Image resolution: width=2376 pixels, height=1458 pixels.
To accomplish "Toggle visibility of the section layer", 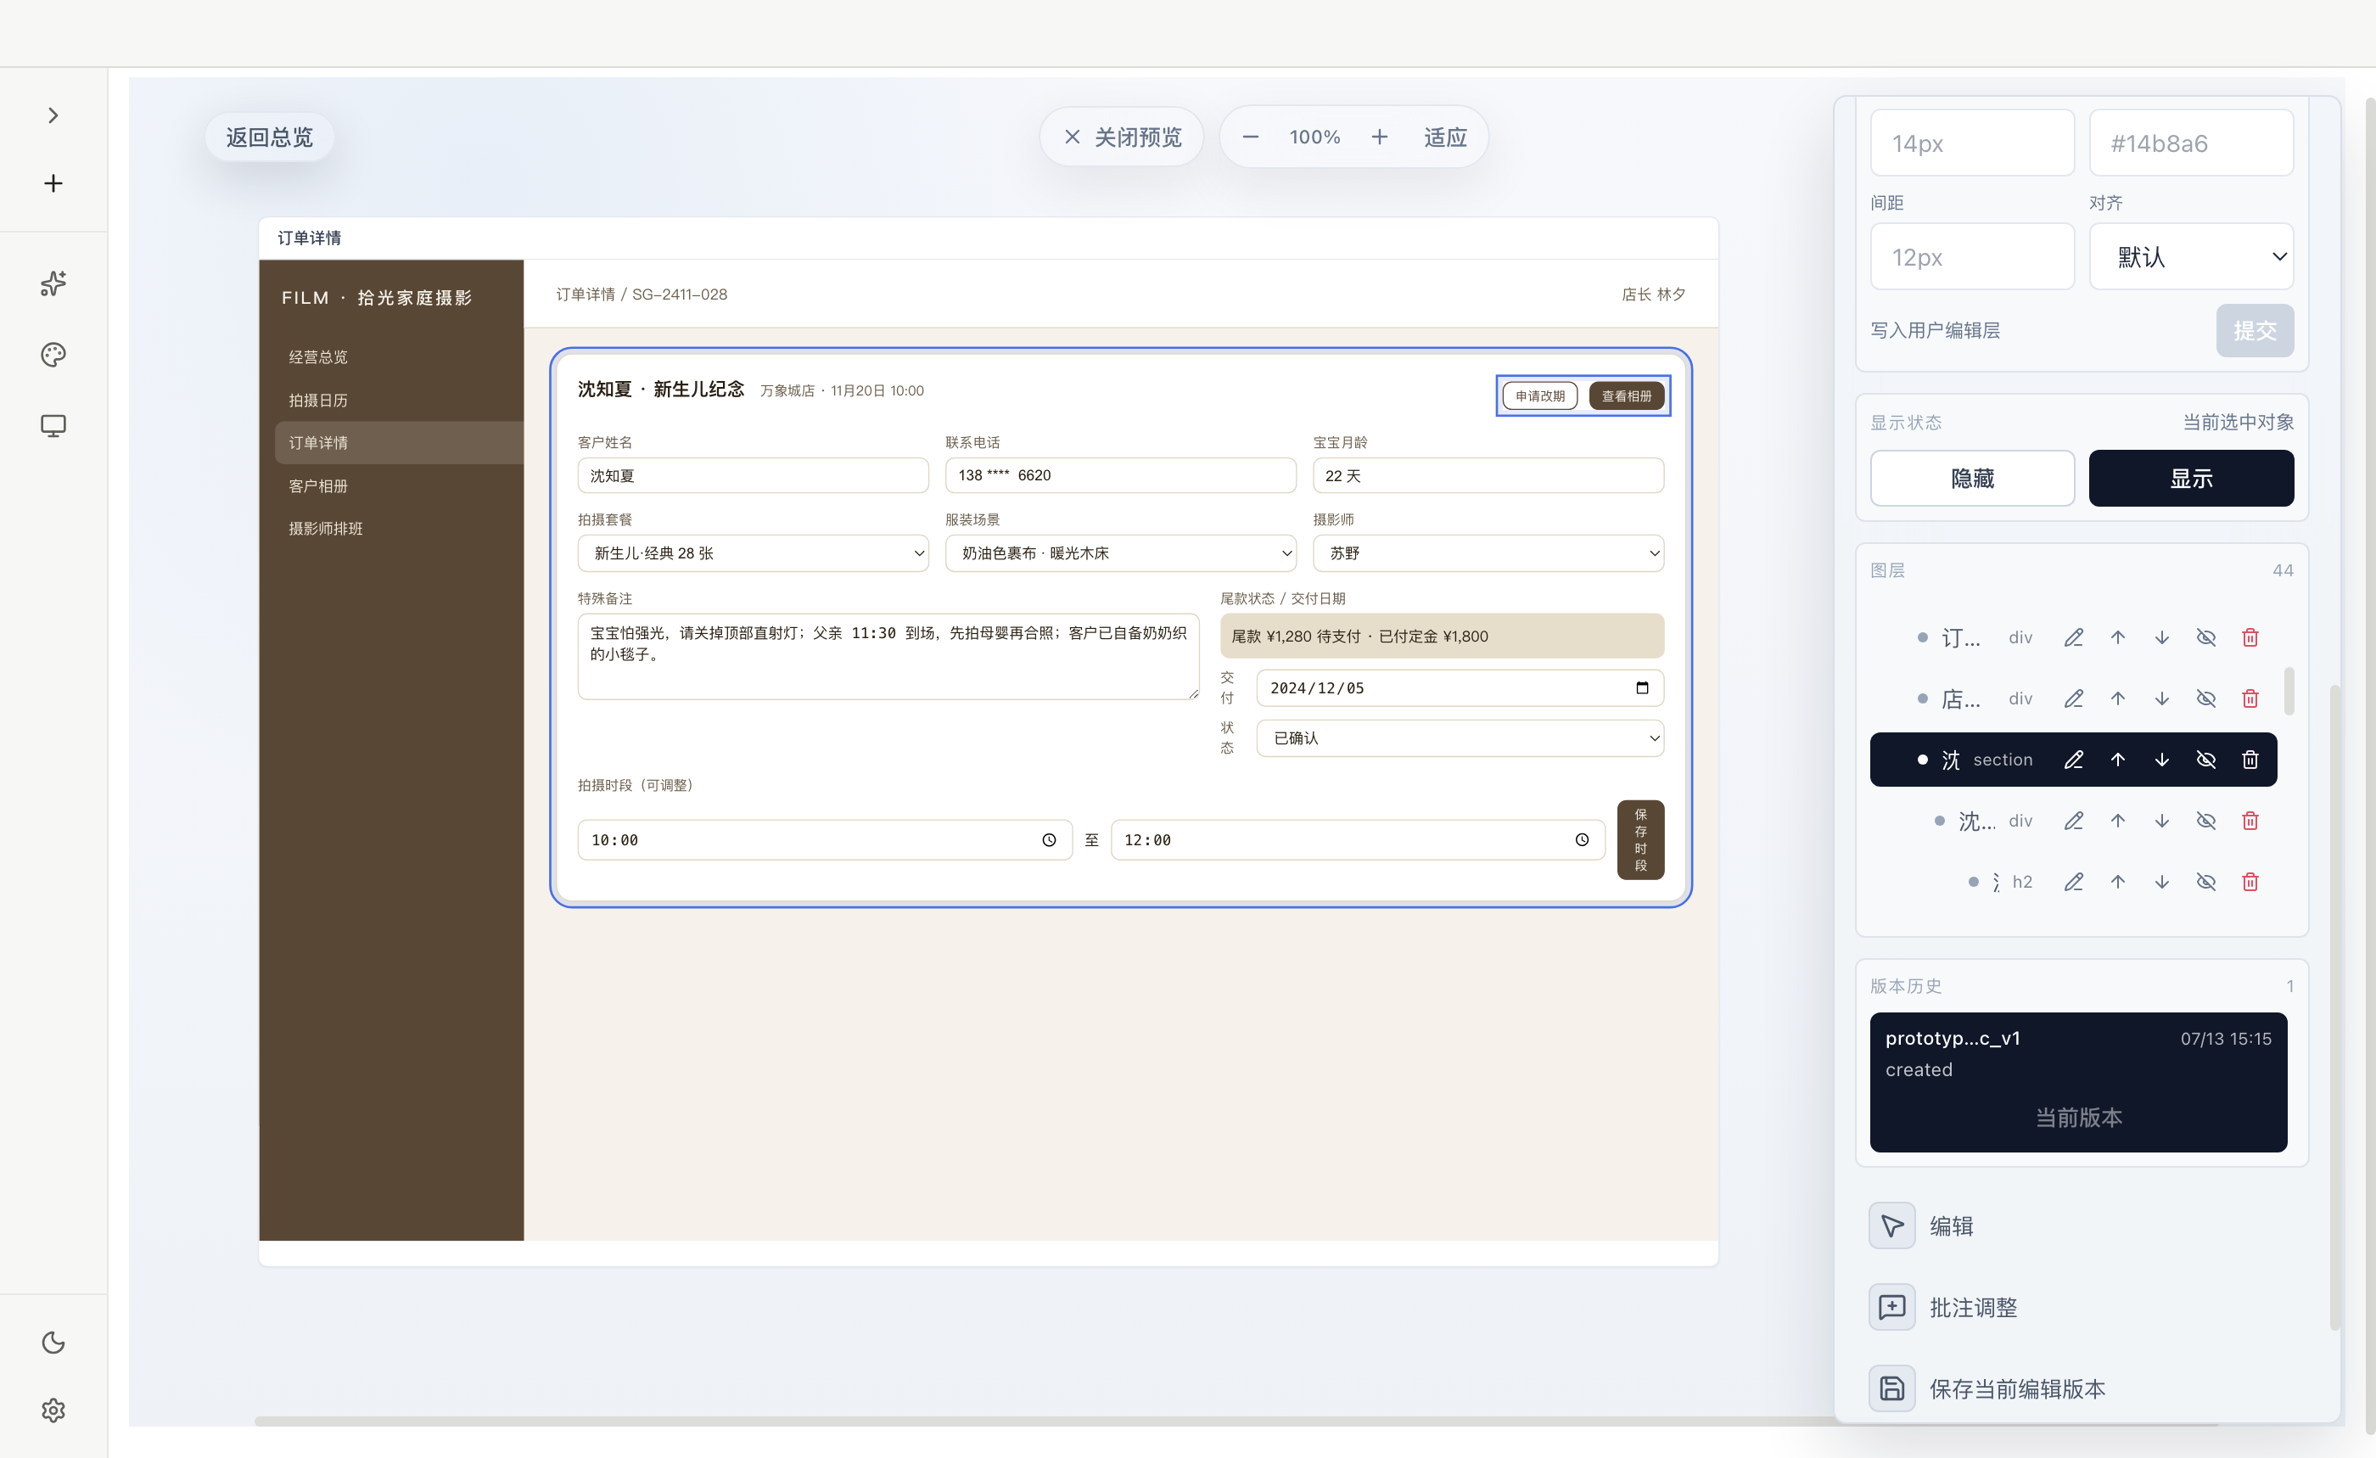I will [2205, 760].
